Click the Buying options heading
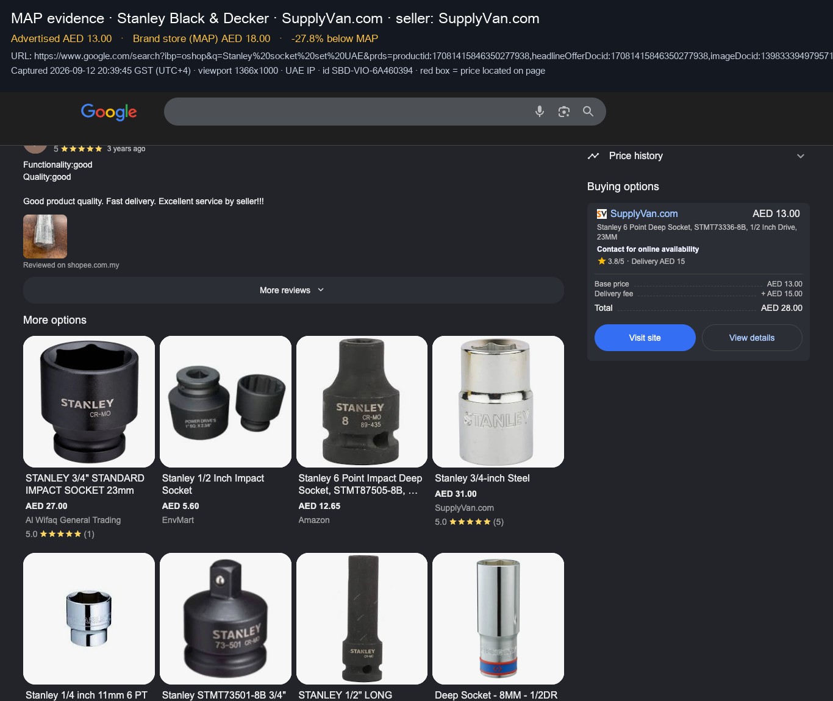 tap(623, 187)
